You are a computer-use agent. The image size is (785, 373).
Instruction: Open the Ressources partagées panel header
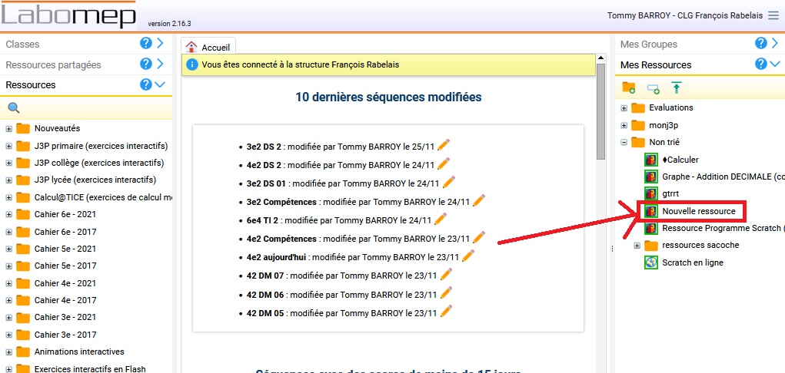(x=69, y=64)
